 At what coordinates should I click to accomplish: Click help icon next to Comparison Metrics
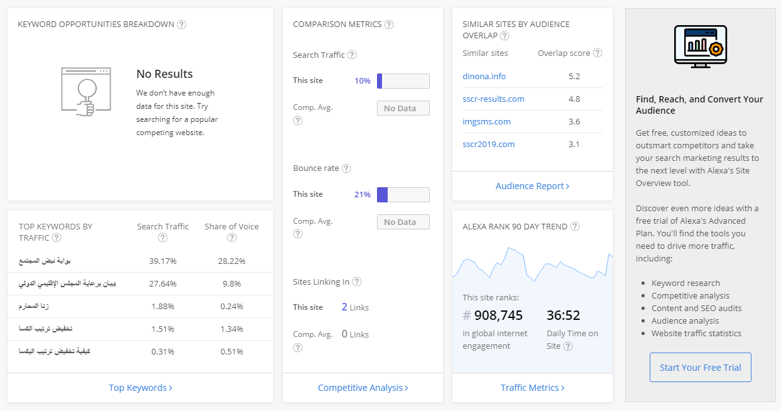pyautogui.click(x=389, y=25)
